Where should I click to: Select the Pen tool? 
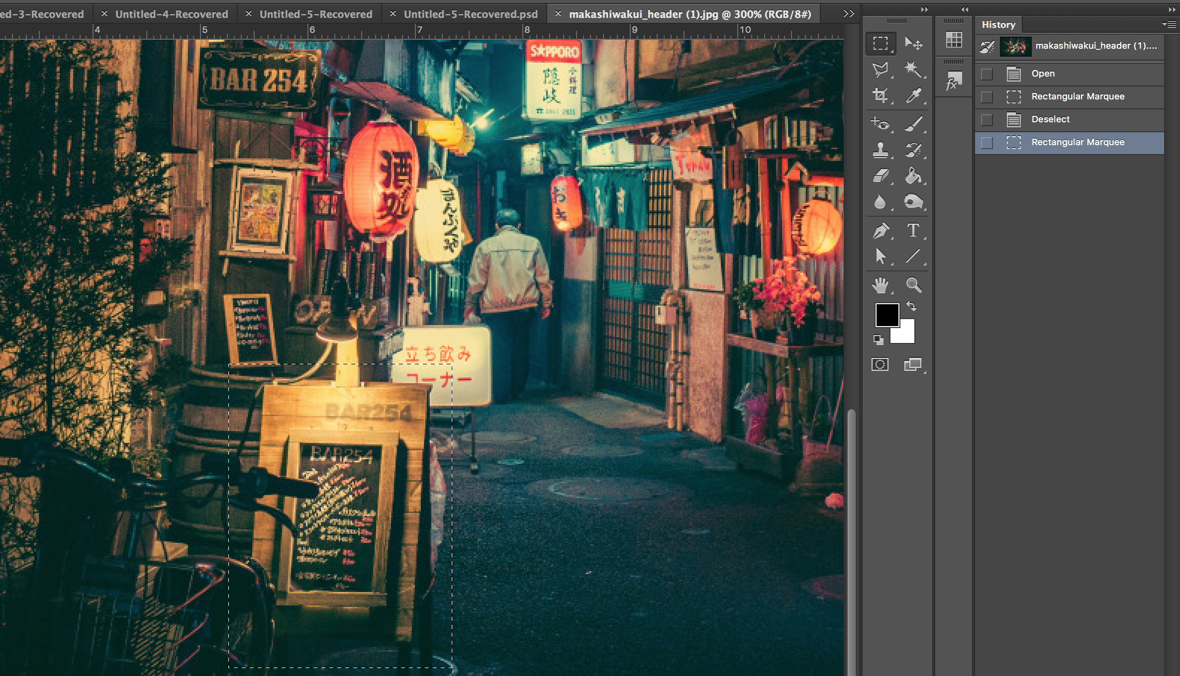[x=880, y=230]
